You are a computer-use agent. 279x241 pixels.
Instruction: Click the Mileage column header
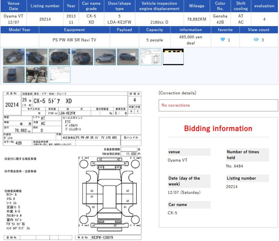point(197,6)
